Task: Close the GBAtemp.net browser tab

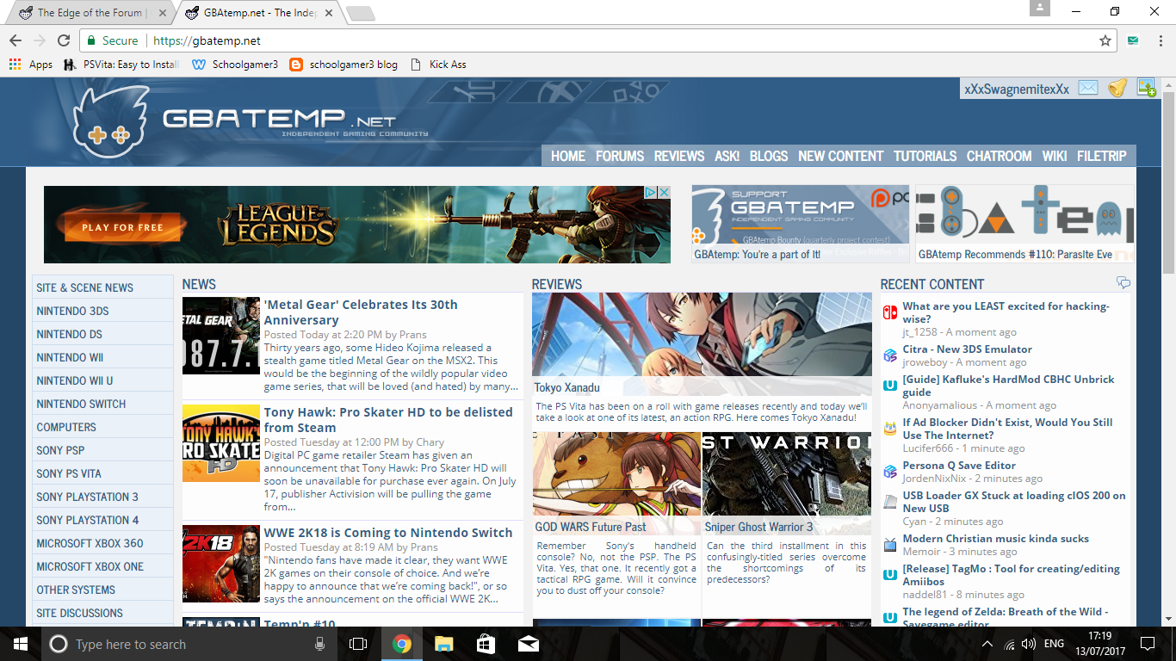Action: (x=331, y=13)
